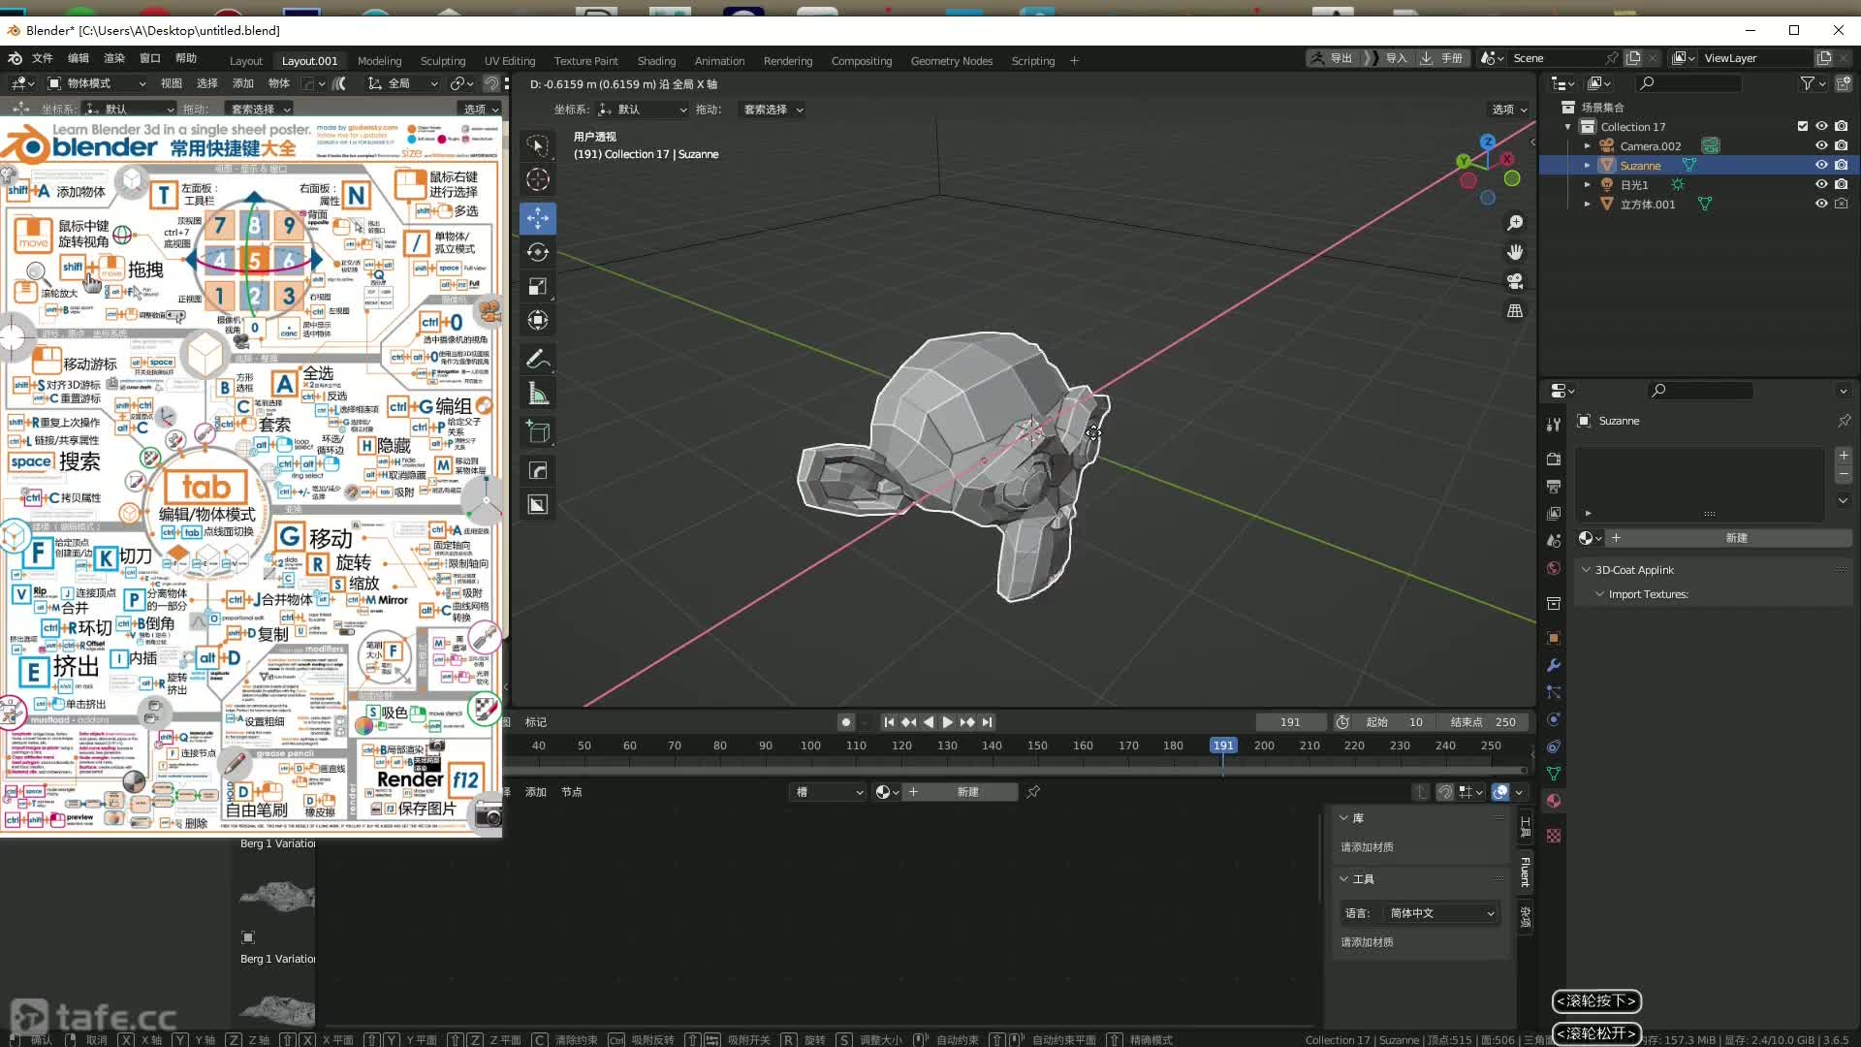Select the Measure ruler tool
This screenshot has height=1047, width=1861.
538,394
